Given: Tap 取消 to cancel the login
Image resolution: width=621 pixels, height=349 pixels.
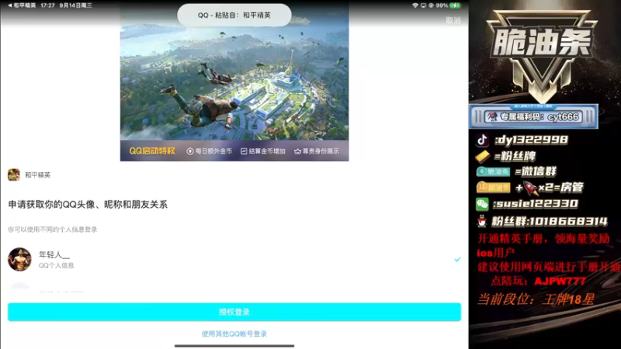Looking at the screenshot, I should click(x=453, y=20).
